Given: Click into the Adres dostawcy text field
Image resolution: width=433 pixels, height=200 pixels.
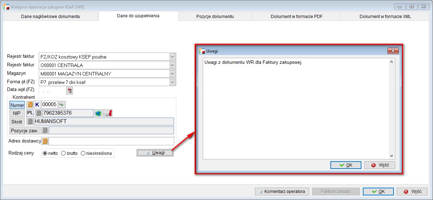Looking at the screenshot, I should click(x=111, y=141).
